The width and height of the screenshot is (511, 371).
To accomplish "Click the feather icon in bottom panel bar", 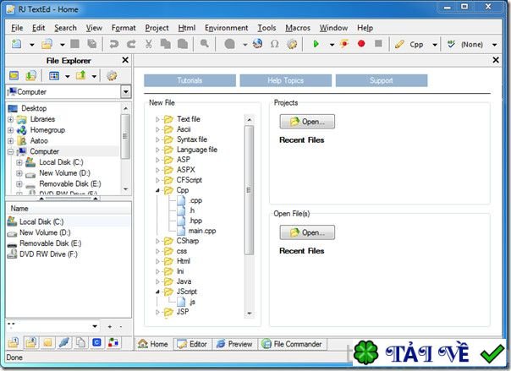I will (x=64, y=342).
